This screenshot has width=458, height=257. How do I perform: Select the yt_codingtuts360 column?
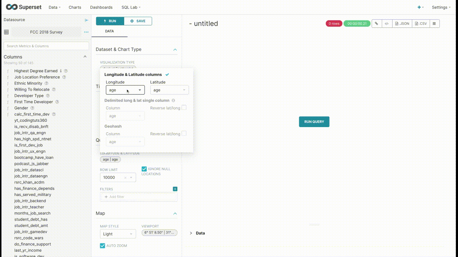click(x=31, y=120)
